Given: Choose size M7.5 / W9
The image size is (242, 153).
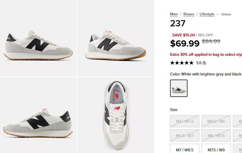Looking at the screenshot, I should pos(216,149).
